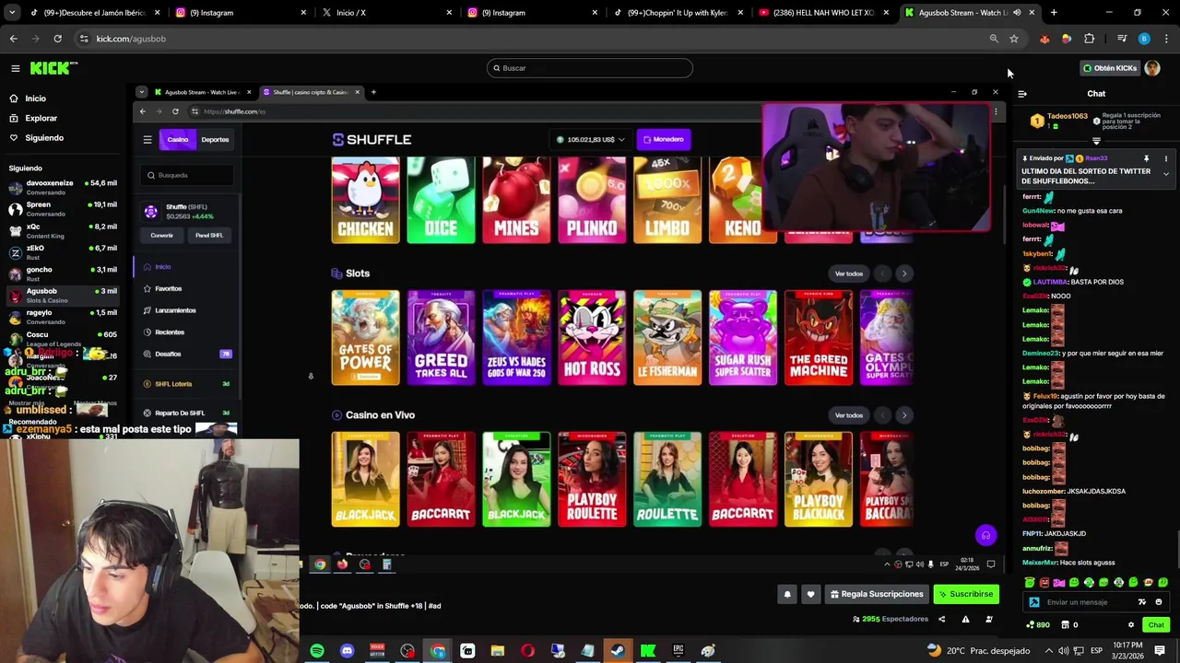This screenshot has height=663, width=1180.
Task: Click chat translate icon in message box
Action: point(1142,602)
